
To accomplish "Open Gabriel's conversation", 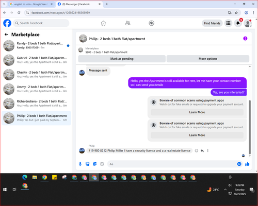I will pos(36,60).
